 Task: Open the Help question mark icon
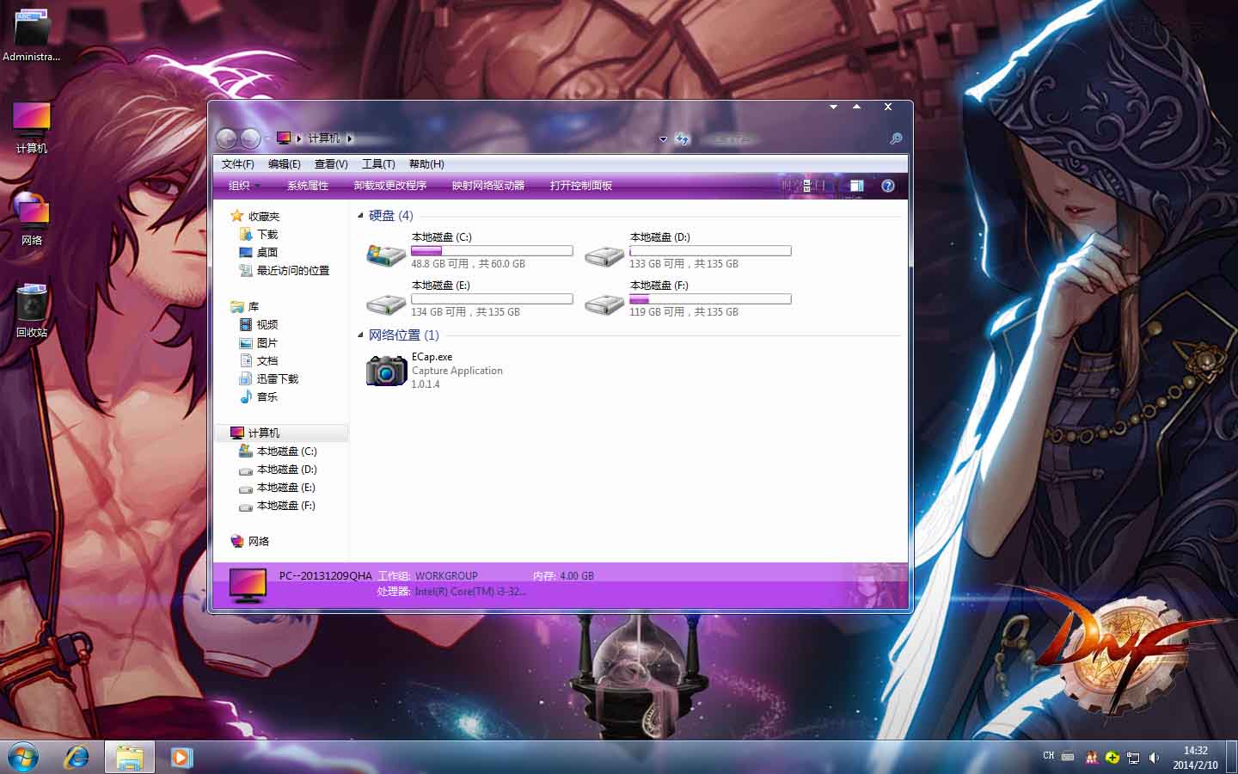click(x=888, y=186)
